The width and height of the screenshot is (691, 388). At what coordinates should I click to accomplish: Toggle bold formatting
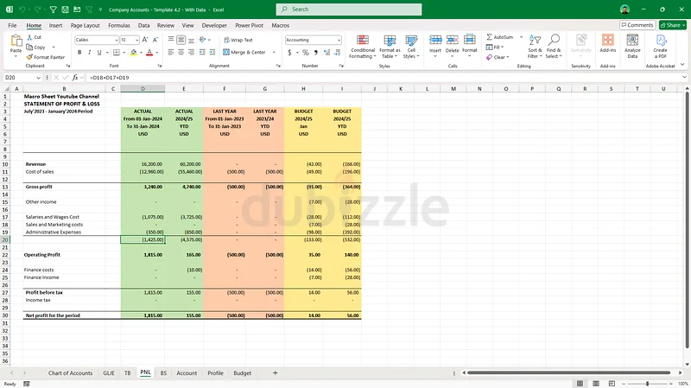click(79, 53)
